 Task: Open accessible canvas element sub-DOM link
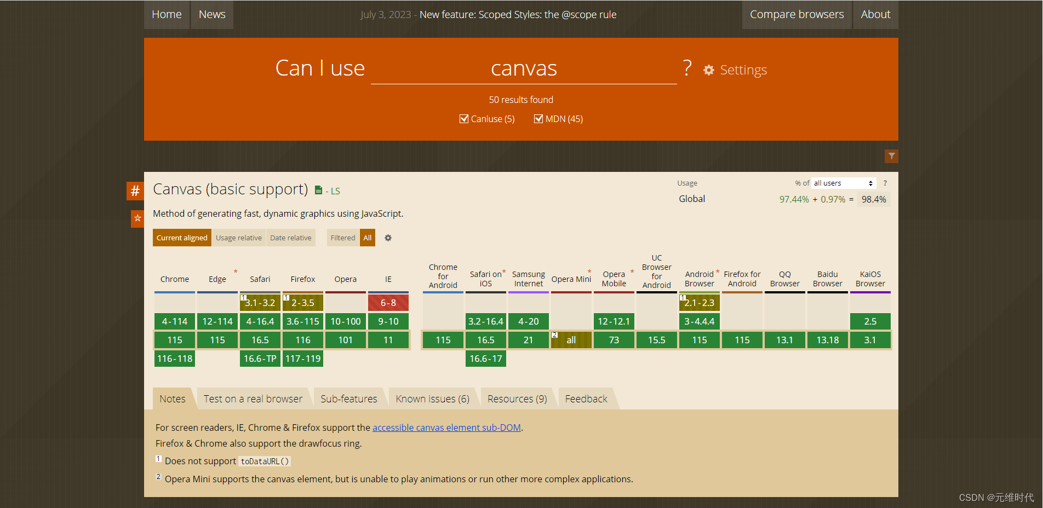click(x=446, y=428)
